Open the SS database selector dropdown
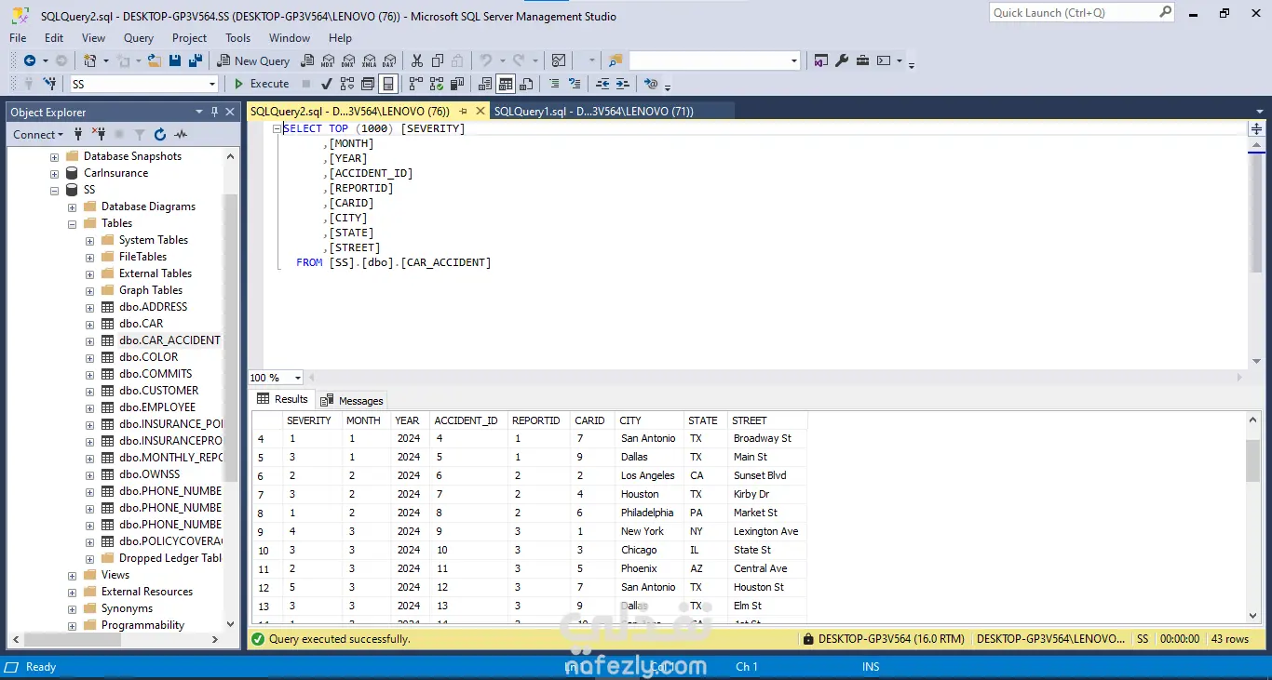Viewport: 1272px width, 680px height. (x=212, y=84)
